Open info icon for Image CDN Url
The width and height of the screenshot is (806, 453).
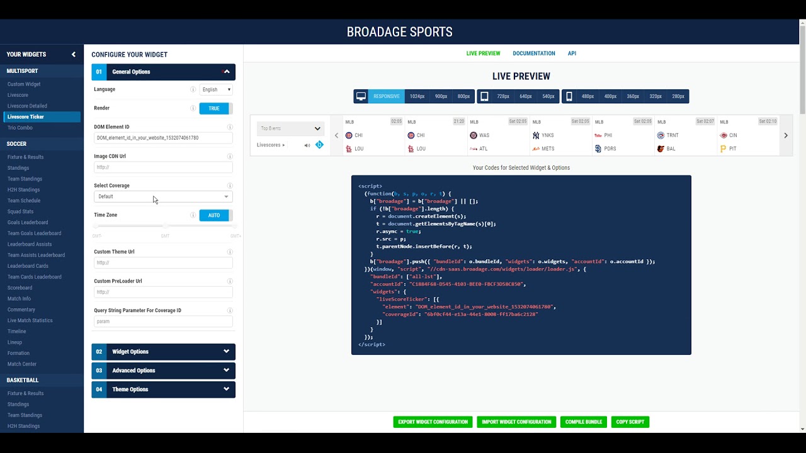coord(230,157)
